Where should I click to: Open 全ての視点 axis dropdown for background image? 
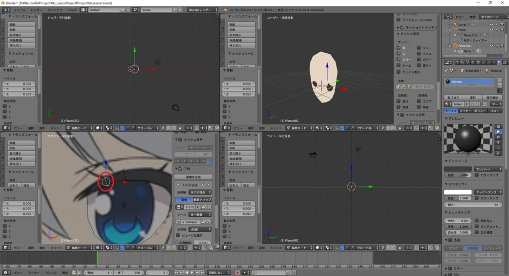200,192
